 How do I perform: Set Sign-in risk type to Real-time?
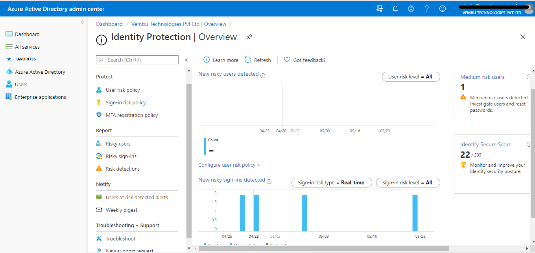[332, 182]
